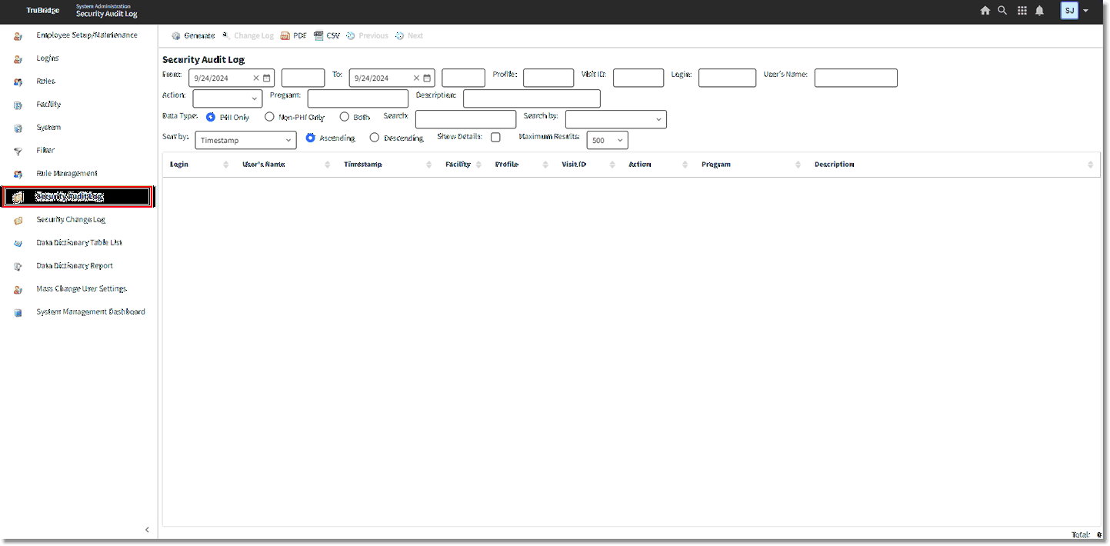Click the home icon in header
1110x546 pixels.
[x=985, y=11]
